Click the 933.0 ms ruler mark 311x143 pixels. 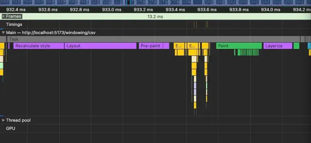(x=112, y=10)
